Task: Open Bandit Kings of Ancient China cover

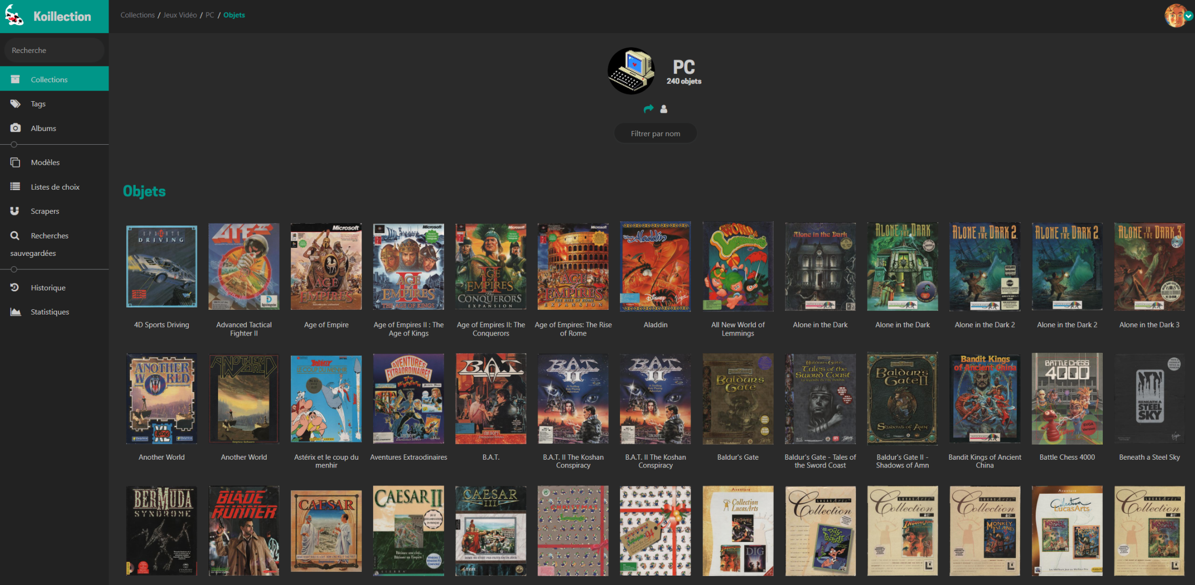Action: 985,399
